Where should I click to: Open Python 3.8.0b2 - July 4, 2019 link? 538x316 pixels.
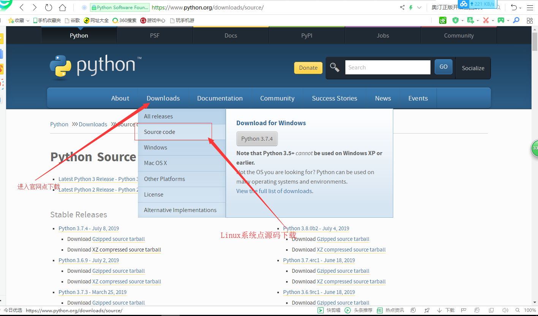(x=316, y=228)
